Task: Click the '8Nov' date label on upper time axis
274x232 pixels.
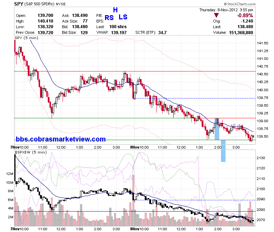Action: coord(135,147)
